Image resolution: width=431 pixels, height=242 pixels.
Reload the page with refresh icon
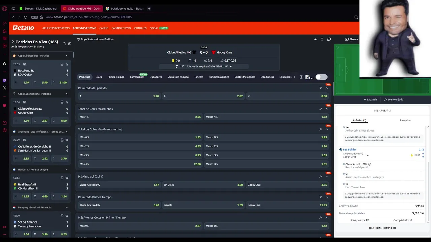coord(25,17)
